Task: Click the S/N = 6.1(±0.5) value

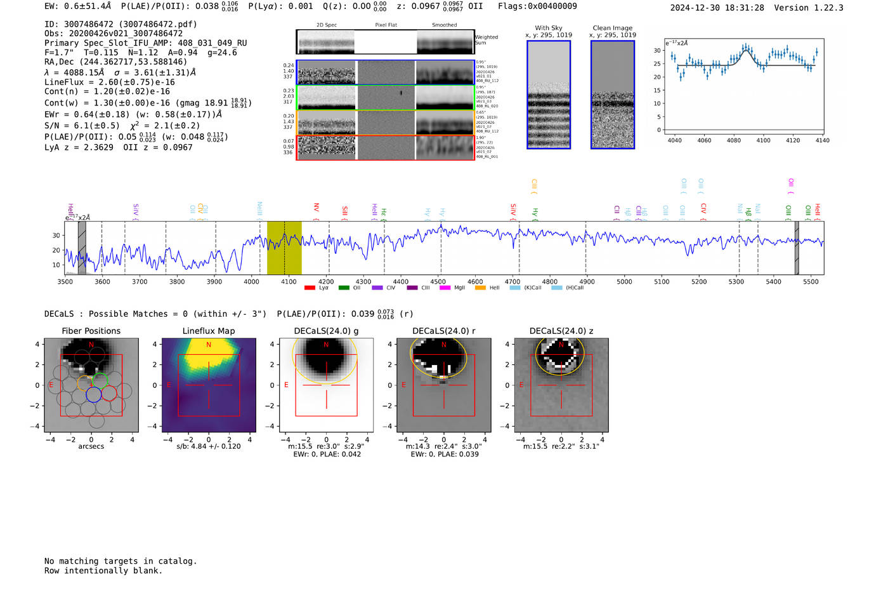Action: click(82, 126)
